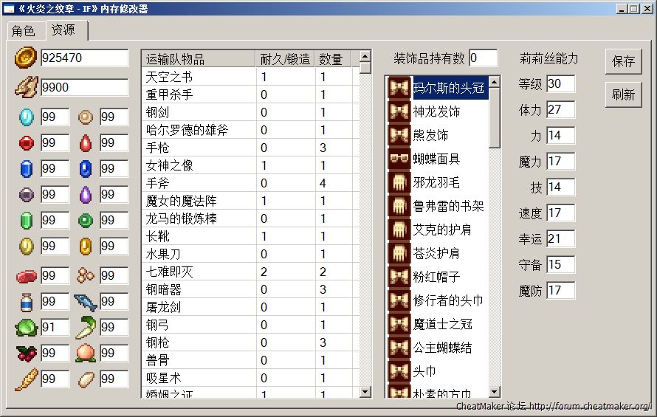Viewport: 657px width, 417px height.
Task: Click the gold coin icon beside 925470
Action: pyautogui.click(x=26, y=58)
